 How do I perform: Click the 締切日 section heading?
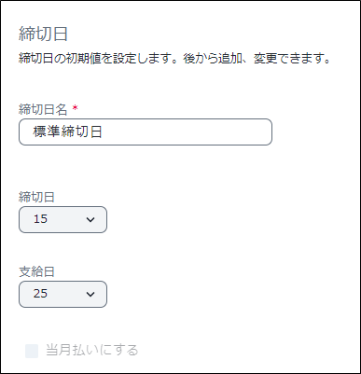[43, 34]
